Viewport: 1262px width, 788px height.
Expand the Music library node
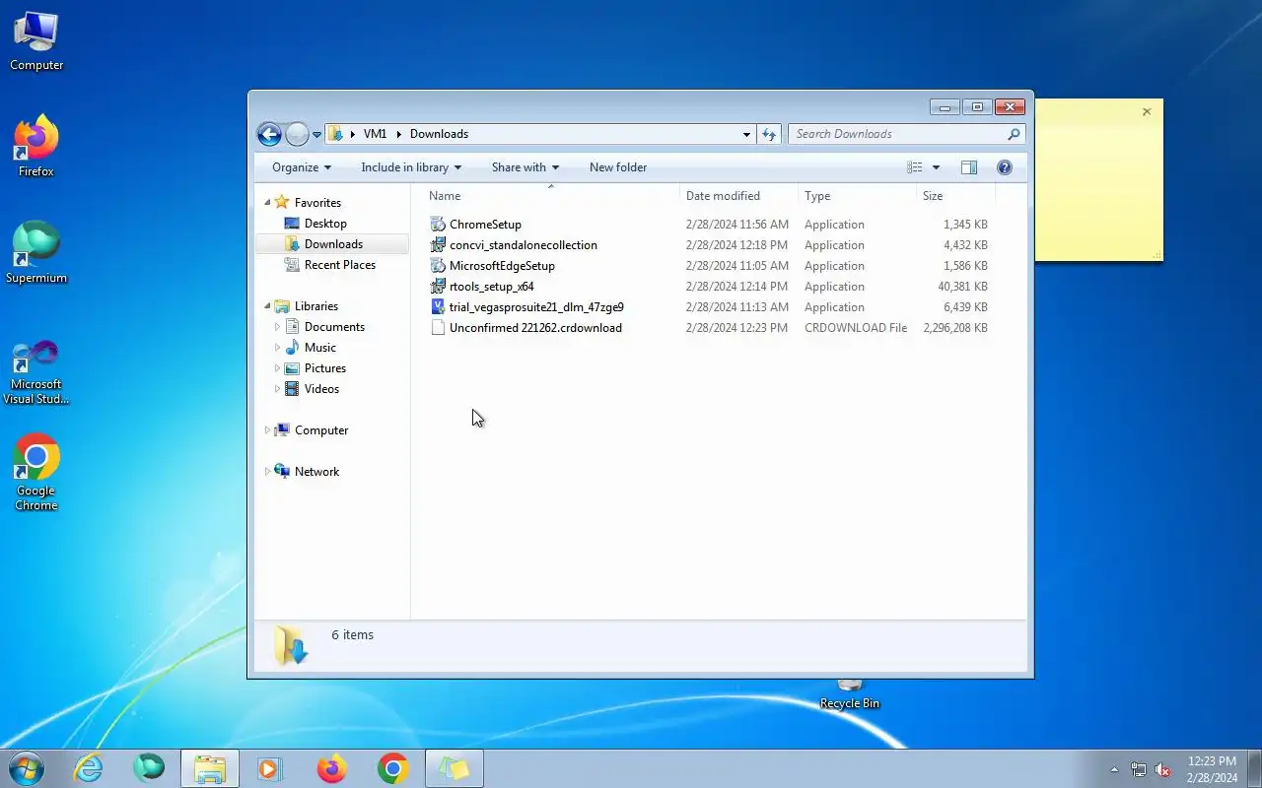coord(277,348)
